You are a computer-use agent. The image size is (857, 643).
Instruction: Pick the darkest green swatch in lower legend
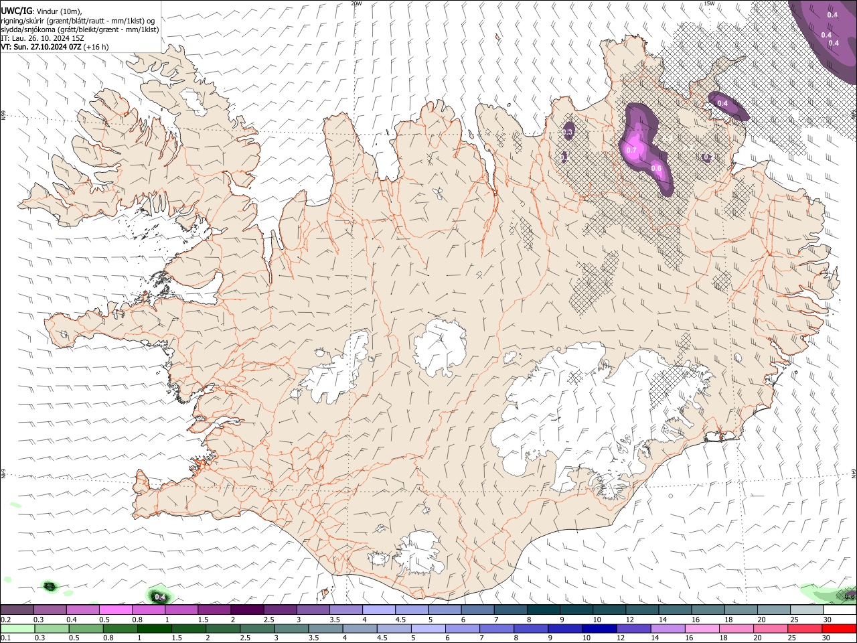[x=154, y=628]
